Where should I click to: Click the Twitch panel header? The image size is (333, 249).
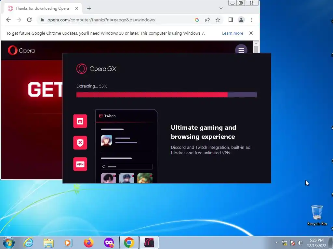[127, 116]
